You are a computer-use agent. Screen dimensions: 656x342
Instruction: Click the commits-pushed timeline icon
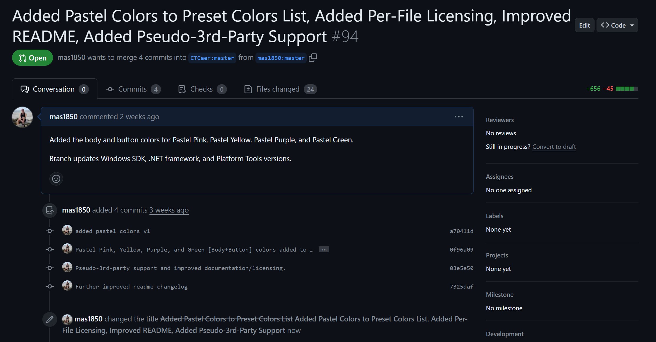point(50,210)
